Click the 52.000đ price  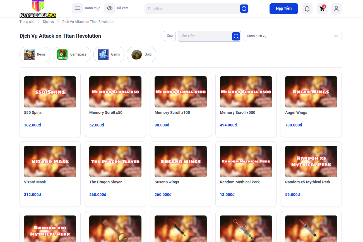pos(97,125)
